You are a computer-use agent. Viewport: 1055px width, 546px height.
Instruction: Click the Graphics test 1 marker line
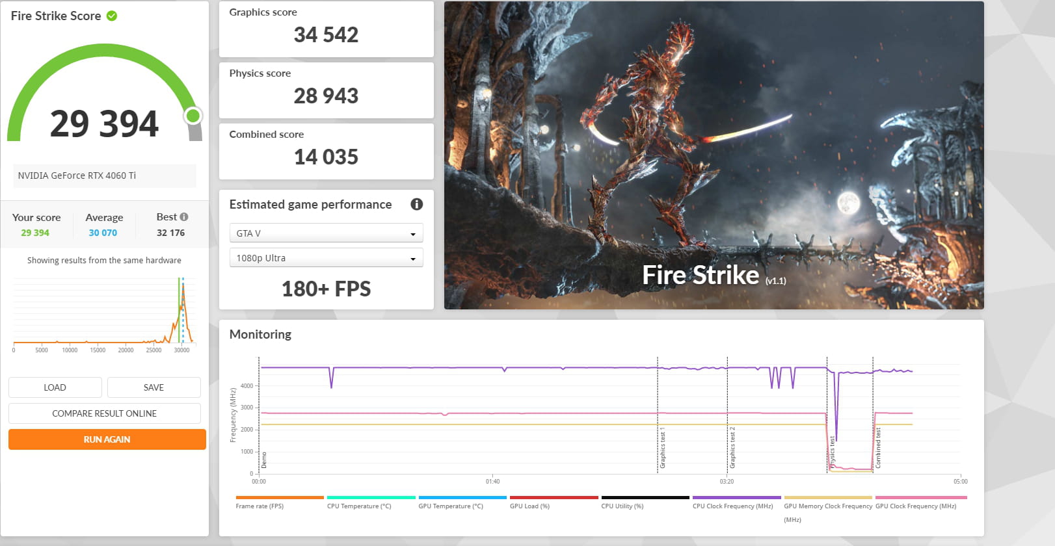pos(658,415)
